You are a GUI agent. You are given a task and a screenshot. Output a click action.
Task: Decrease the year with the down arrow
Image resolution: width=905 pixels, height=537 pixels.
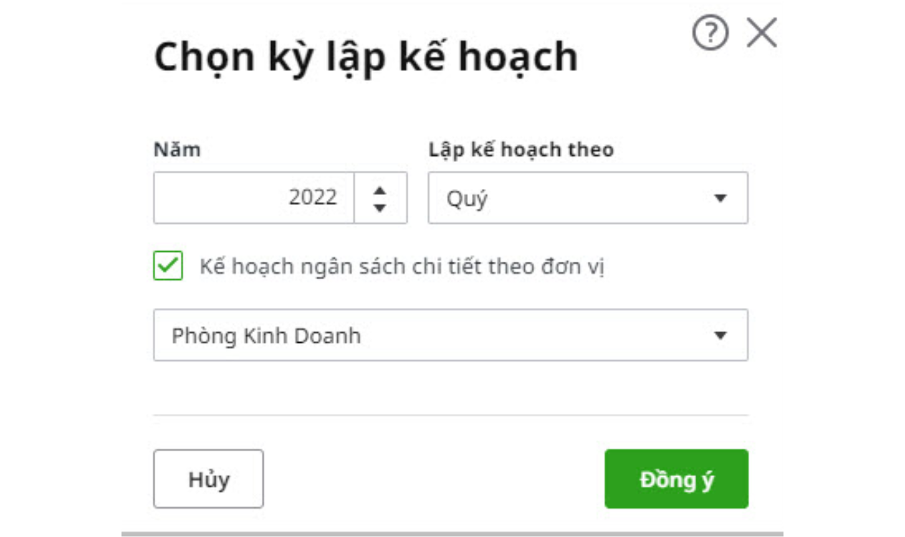click(x=380, y=208)
